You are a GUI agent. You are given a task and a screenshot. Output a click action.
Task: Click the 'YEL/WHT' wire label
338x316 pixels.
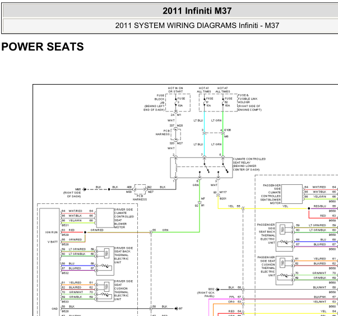320,301
